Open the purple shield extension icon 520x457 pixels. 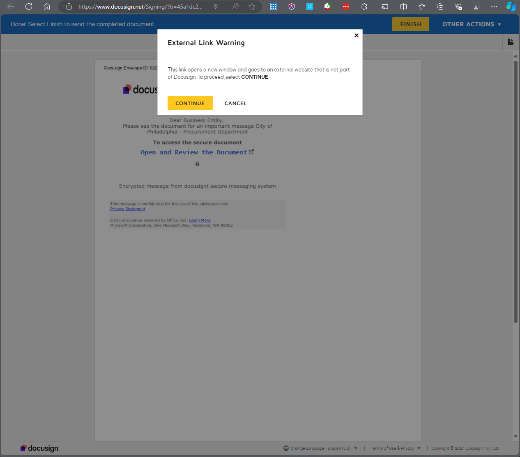pos(292,7)
